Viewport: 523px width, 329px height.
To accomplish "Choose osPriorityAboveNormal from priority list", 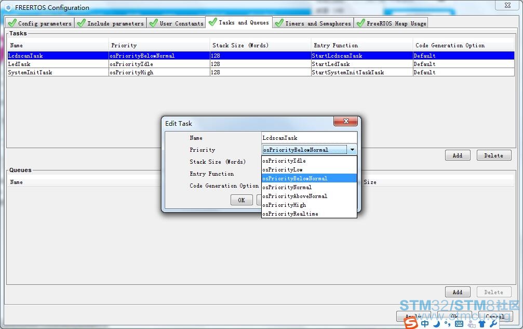I will point(309,196).
